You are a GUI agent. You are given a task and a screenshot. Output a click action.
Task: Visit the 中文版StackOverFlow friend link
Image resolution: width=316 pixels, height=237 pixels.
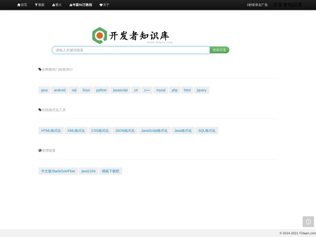tap(58, 171)
